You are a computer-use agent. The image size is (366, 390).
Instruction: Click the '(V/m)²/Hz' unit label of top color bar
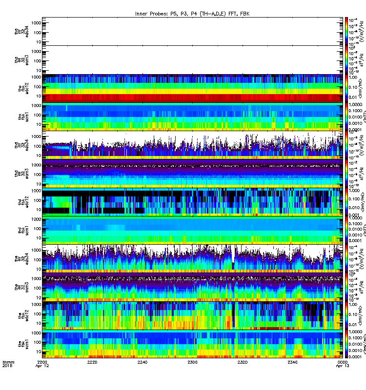[362, 31]
